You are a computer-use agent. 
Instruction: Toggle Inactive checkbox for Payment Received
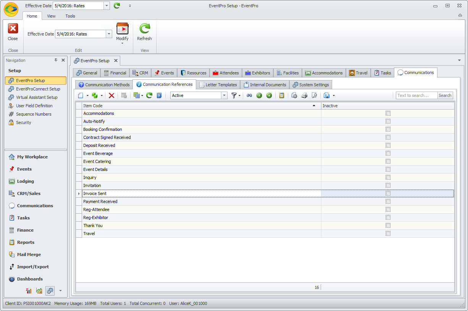(388, 201)
